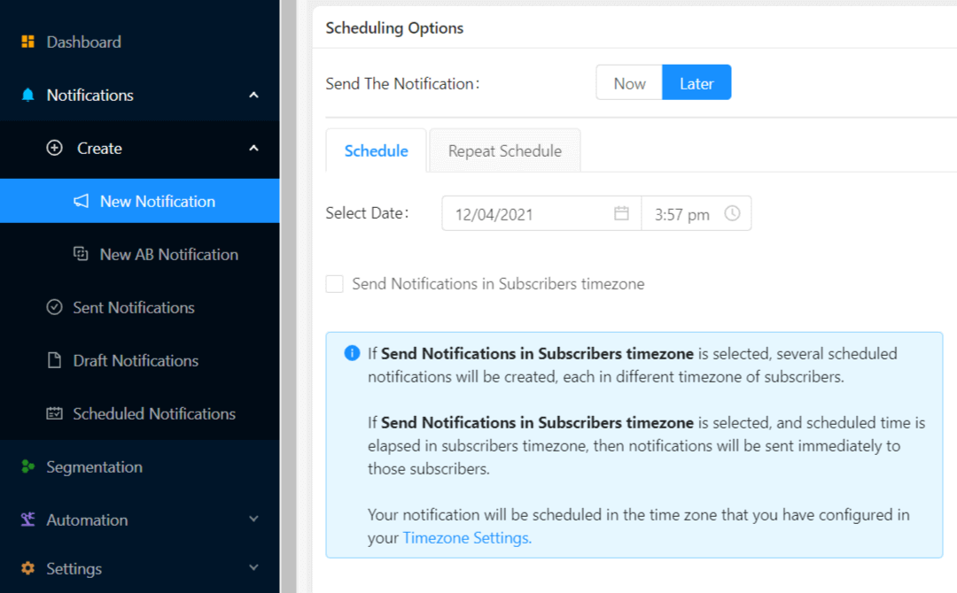
Task: Select the Later send option
Action: click(x=696, y=83)
